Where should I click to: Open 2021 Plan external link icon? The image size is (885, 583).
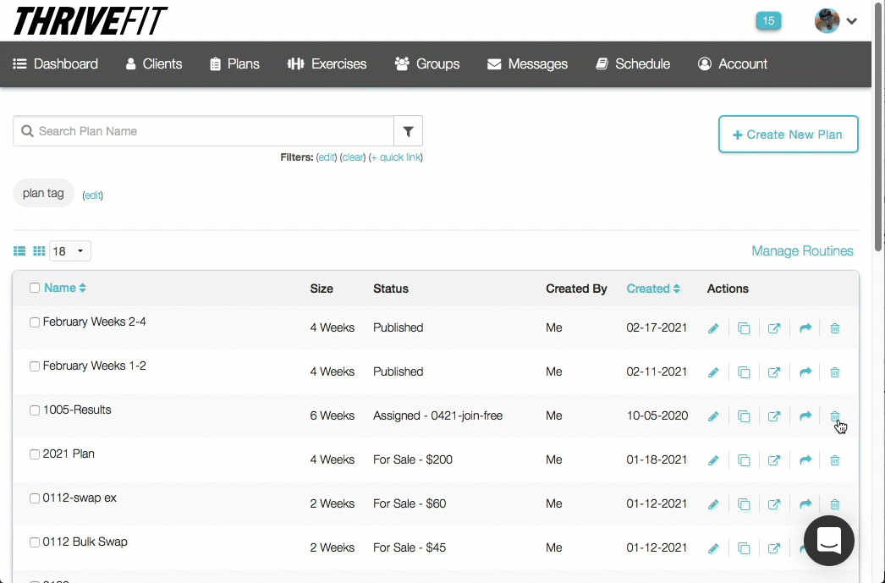click(x=774, y=460)
